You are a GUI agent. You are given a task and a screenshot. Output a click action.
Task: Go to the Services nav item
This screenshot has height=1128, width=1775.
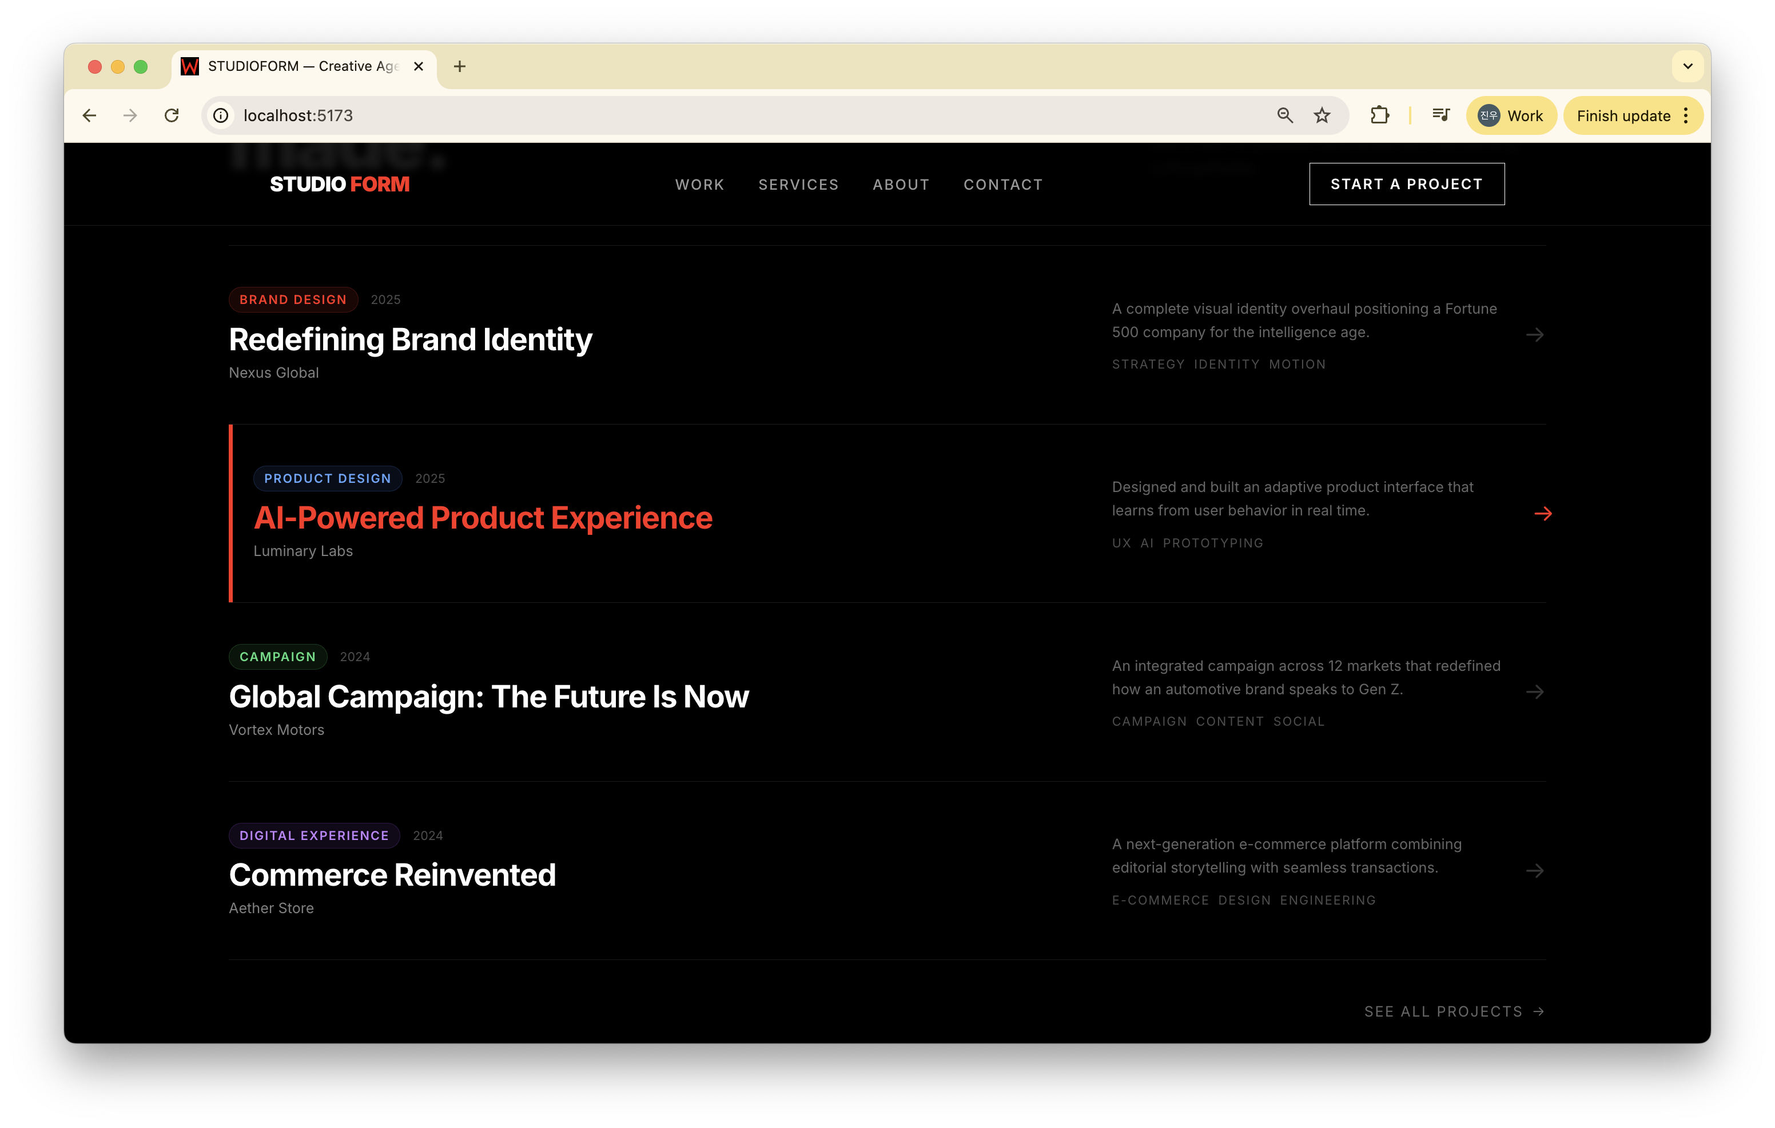point(798,185)
